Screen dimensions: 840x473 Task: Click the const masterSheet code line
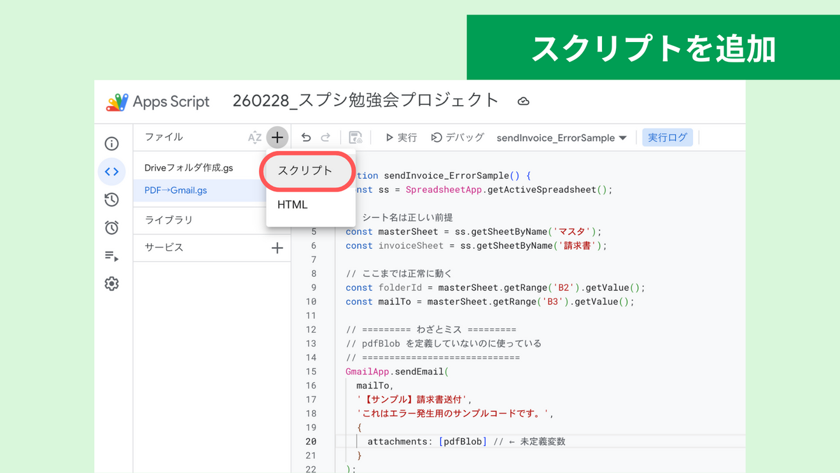pos(473,232)
